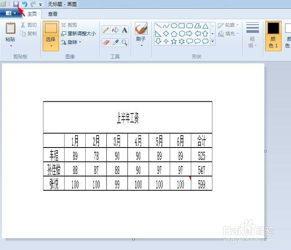The width and height of the screenshot is (291, 250).
Task: Choose the Polygon shape
Action: 198,26
